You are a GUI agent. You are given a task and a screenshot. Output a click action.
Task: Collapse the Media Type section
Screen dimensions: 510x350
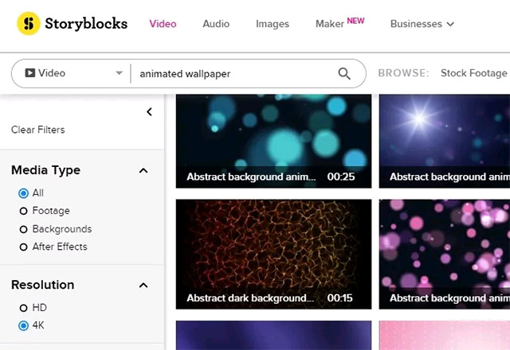[143, 170]
